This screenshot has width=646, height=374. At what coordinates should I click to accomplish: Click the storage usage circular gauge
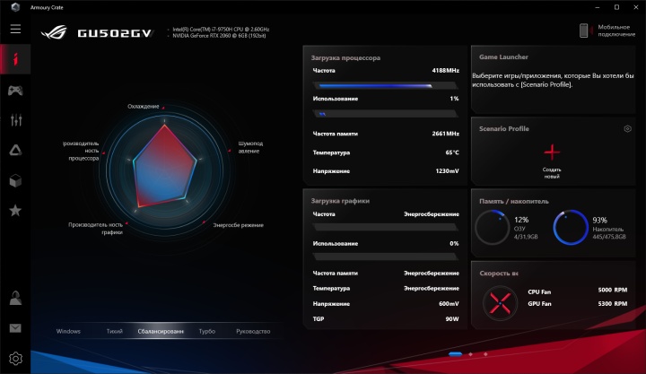click(x=571, y=228)
